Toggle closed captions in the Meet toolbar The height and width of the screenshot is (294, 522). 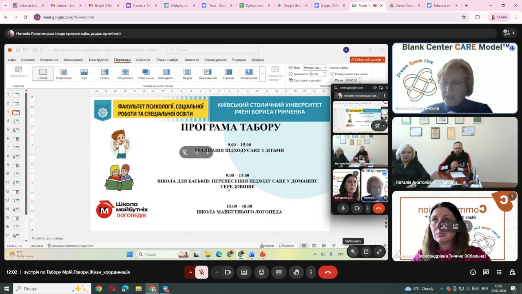click(x=279, y=272)
